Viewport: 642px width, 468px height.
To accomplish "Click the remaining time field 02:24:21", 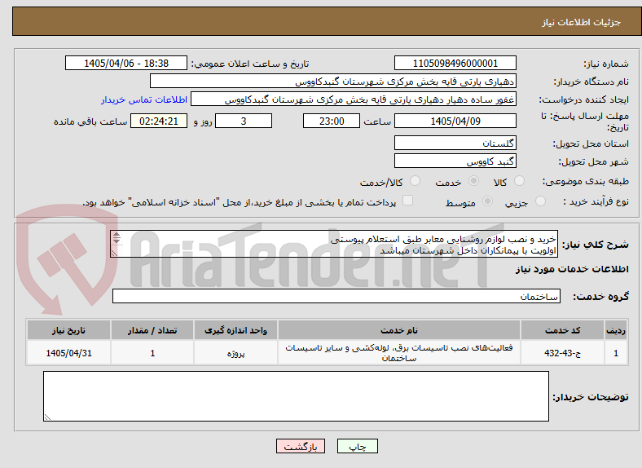I will (x=159, y=121).
